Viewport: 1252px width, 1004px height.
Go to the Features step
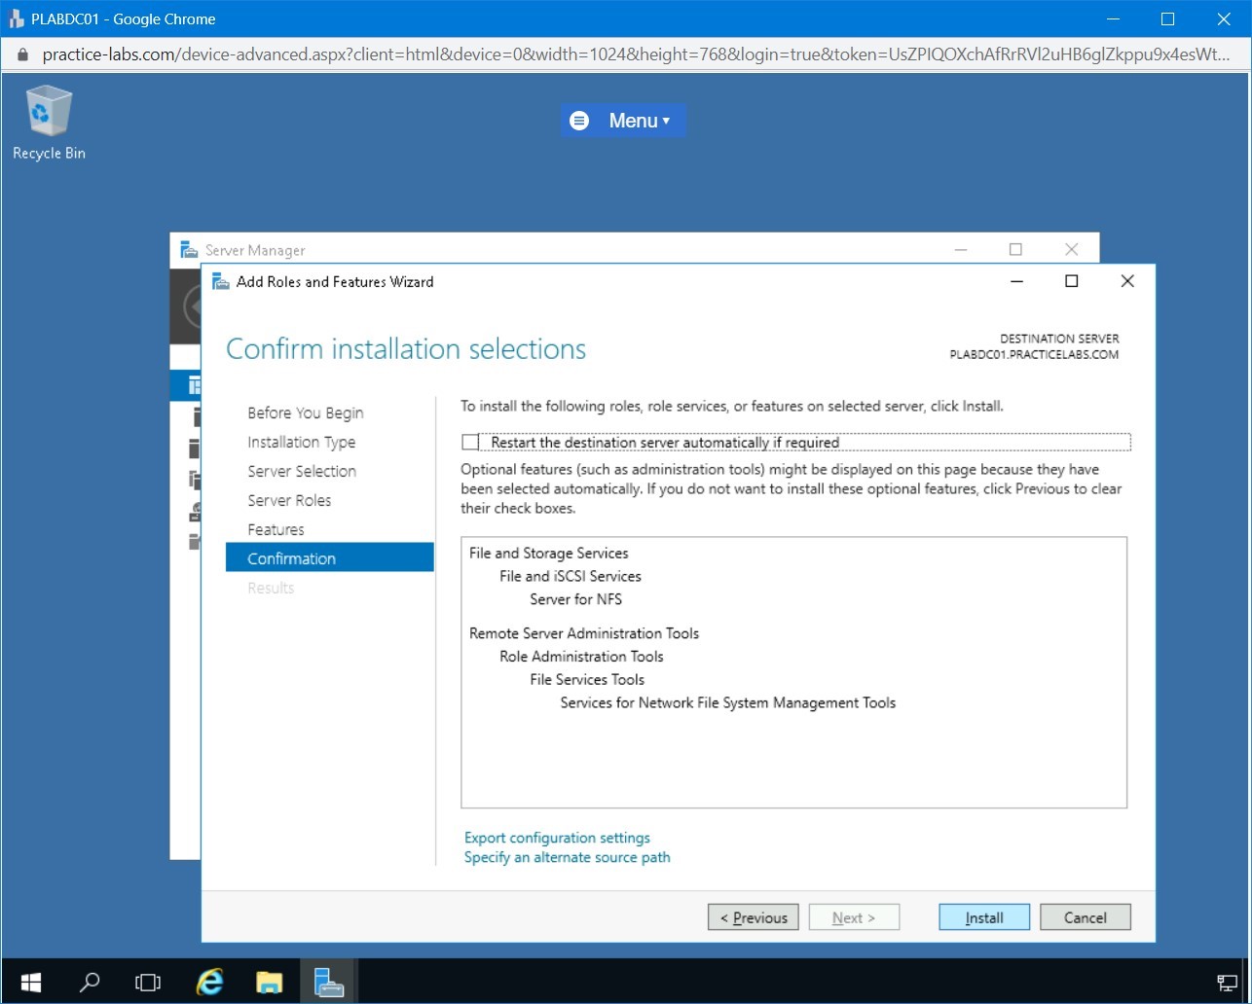[276, 529]
